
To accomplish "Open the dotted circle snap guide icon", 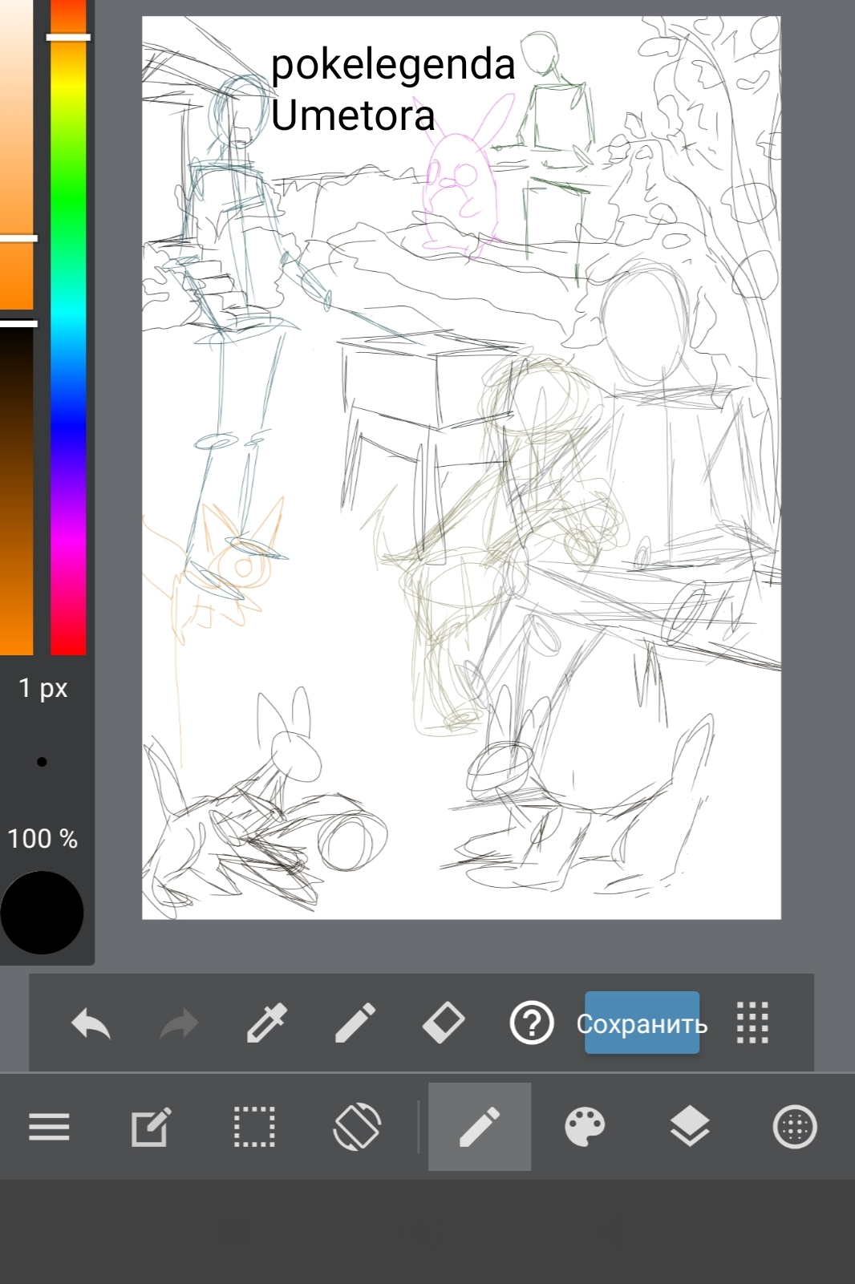I will tap(795, 1127).
